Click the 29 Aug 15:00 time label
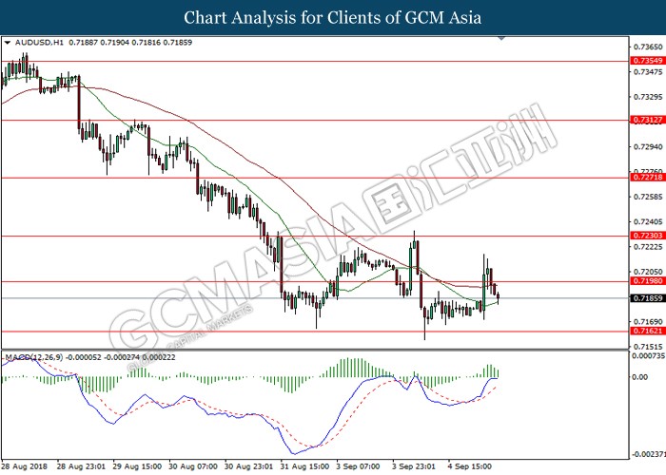This screenshot has width=666, height=475. [137, 466]
